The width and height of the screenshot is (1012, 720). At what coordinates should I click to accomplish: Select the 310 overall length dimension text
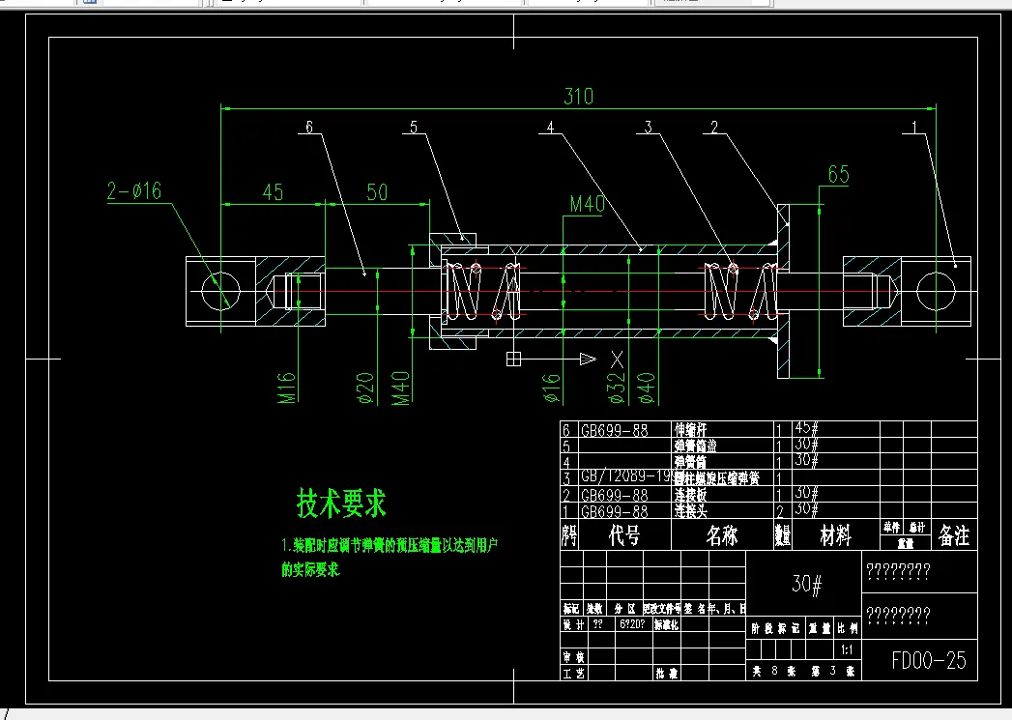click(x=578, y=97)
